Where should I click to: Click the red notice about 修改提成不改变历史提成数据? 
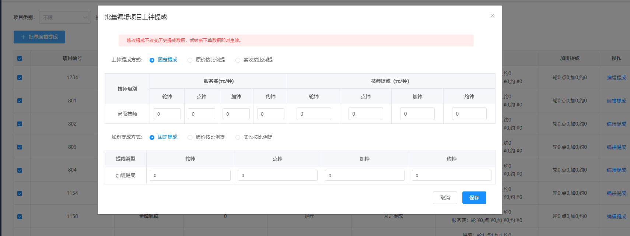(x=296, y=40)
